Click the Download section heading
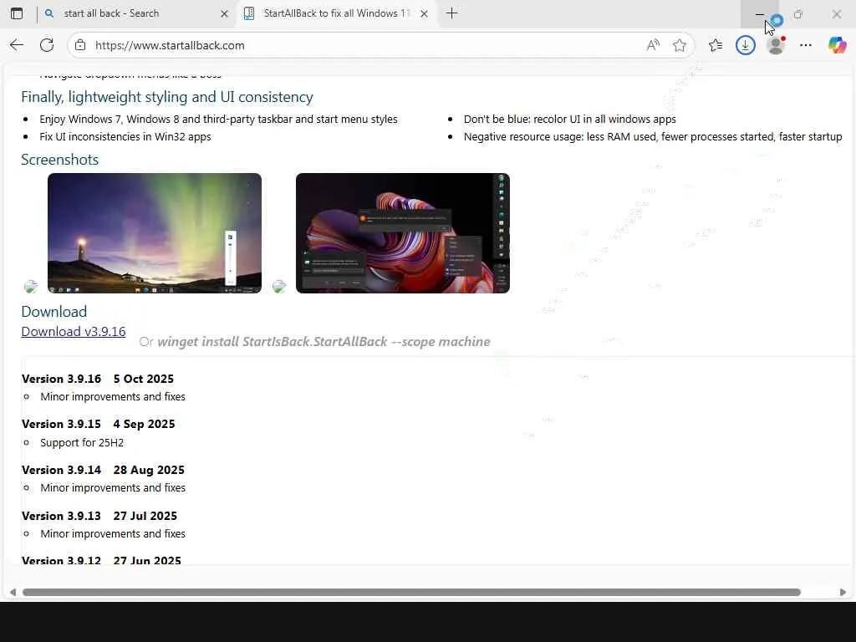This screenshot has height=642, width=856. point(54,312)
